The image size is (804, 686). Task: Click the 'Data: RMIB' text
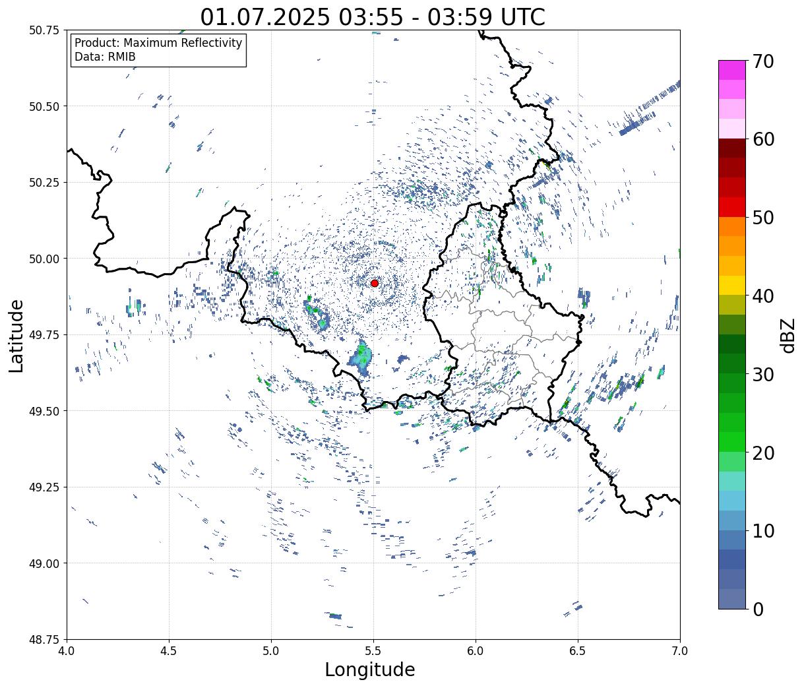105,57
